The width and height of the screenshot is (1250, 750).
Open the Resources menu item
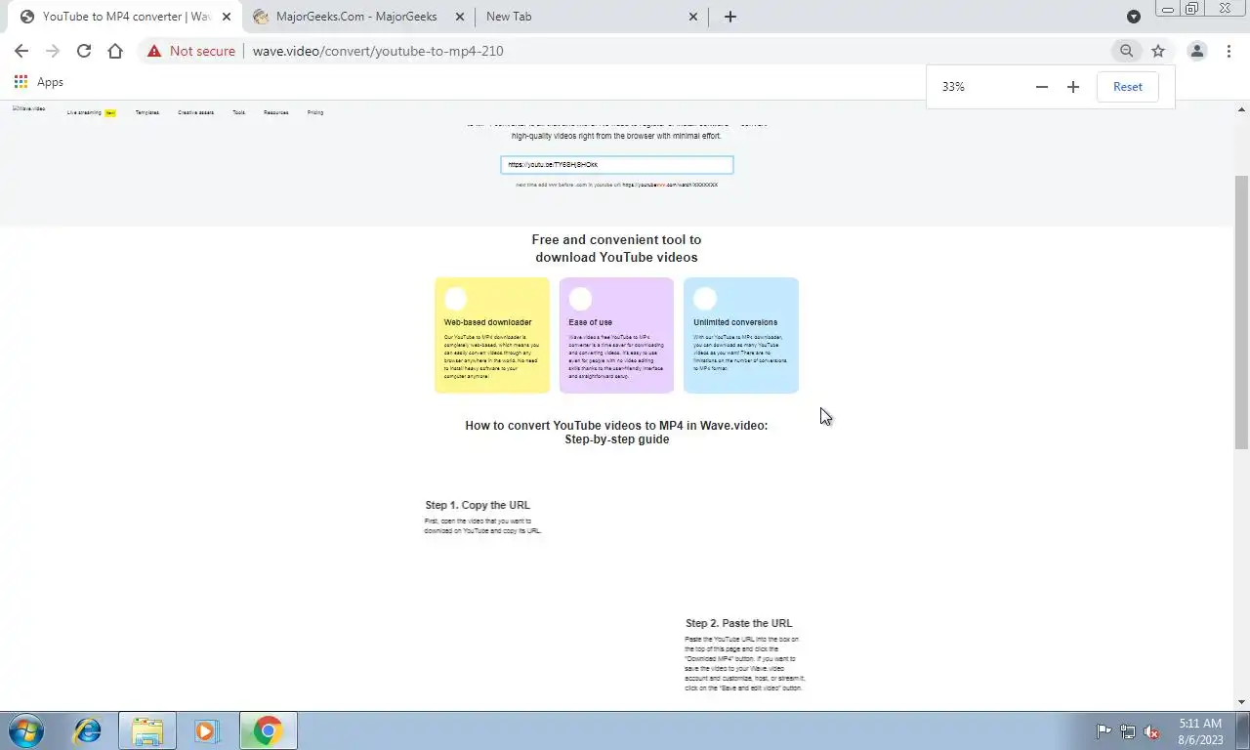pos(275,112)
